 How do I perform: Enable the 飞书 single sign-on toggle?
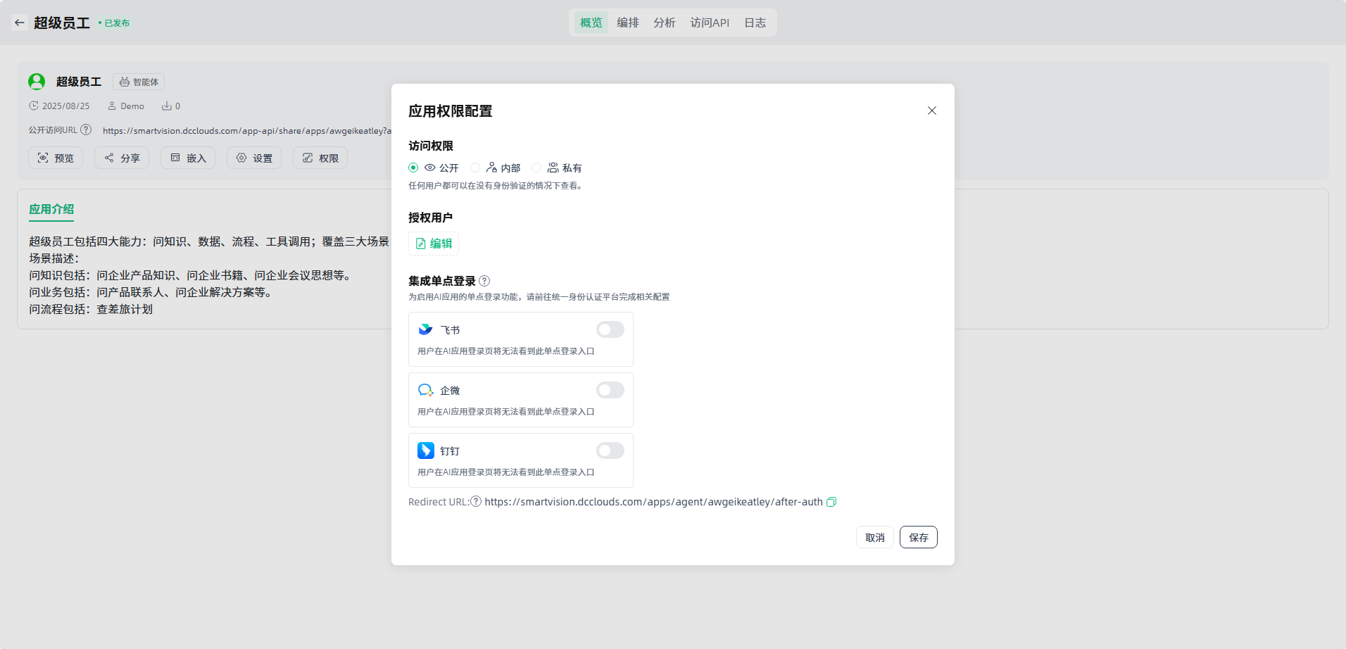click(610, 329)
